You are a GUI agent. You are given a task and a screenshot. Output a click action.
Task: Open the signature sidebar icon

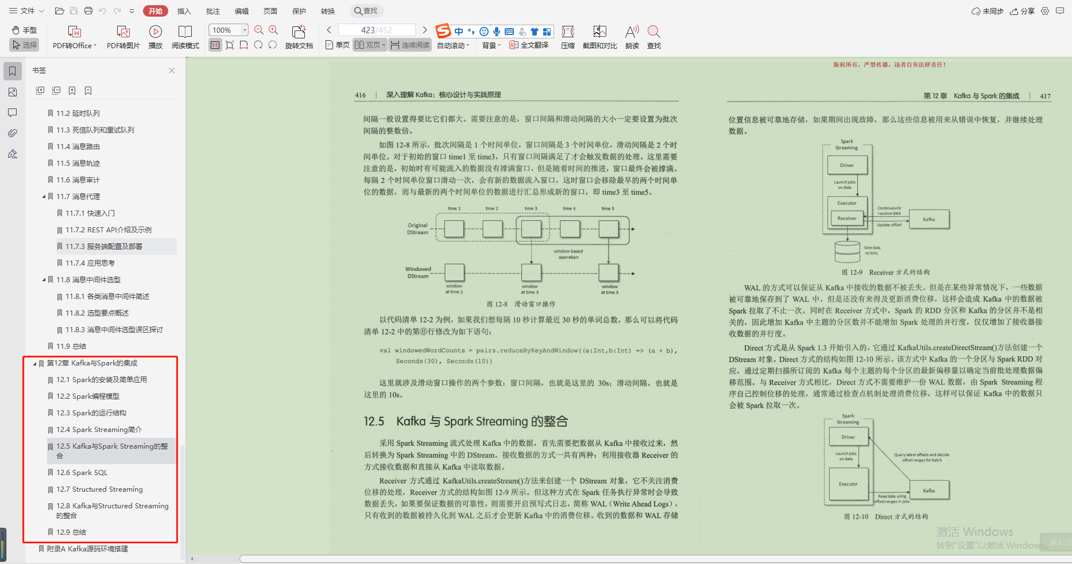[13, 154]
